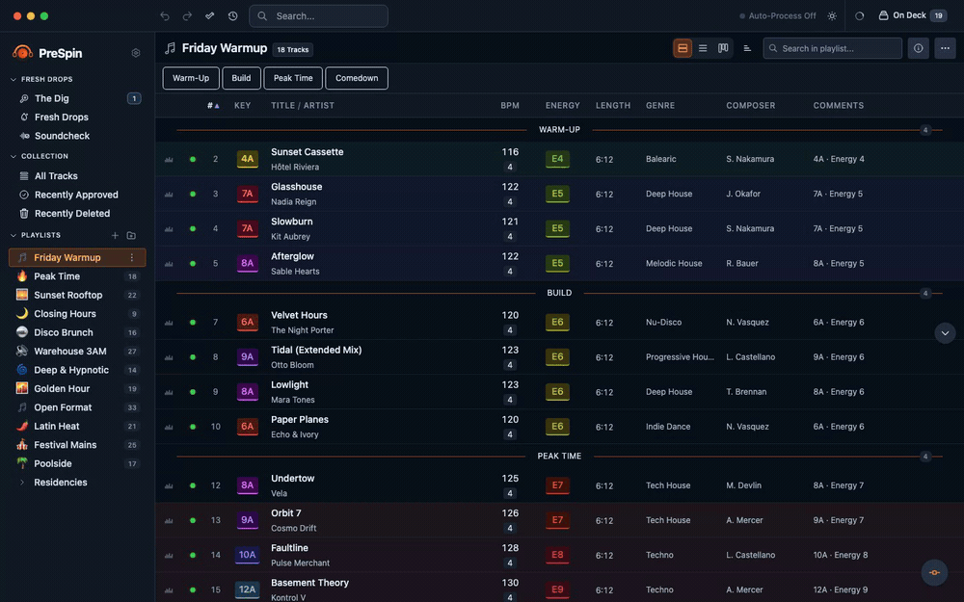Collapse the Fresh Drops section

[x=13, y=79]
